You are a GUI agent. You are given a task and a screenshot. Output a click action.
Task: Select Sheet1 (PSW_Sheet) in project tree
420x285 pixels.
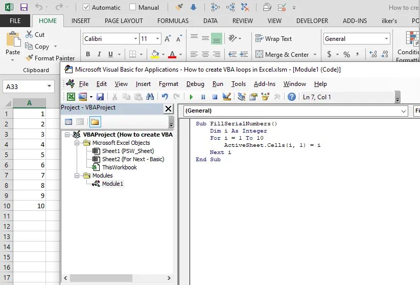click(128, 151)
